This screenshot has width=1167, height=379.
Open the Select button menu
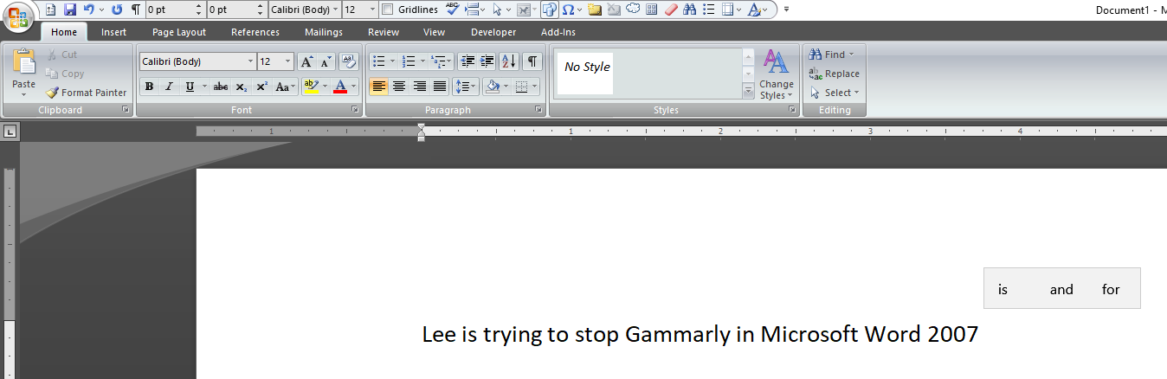[835, 93]
